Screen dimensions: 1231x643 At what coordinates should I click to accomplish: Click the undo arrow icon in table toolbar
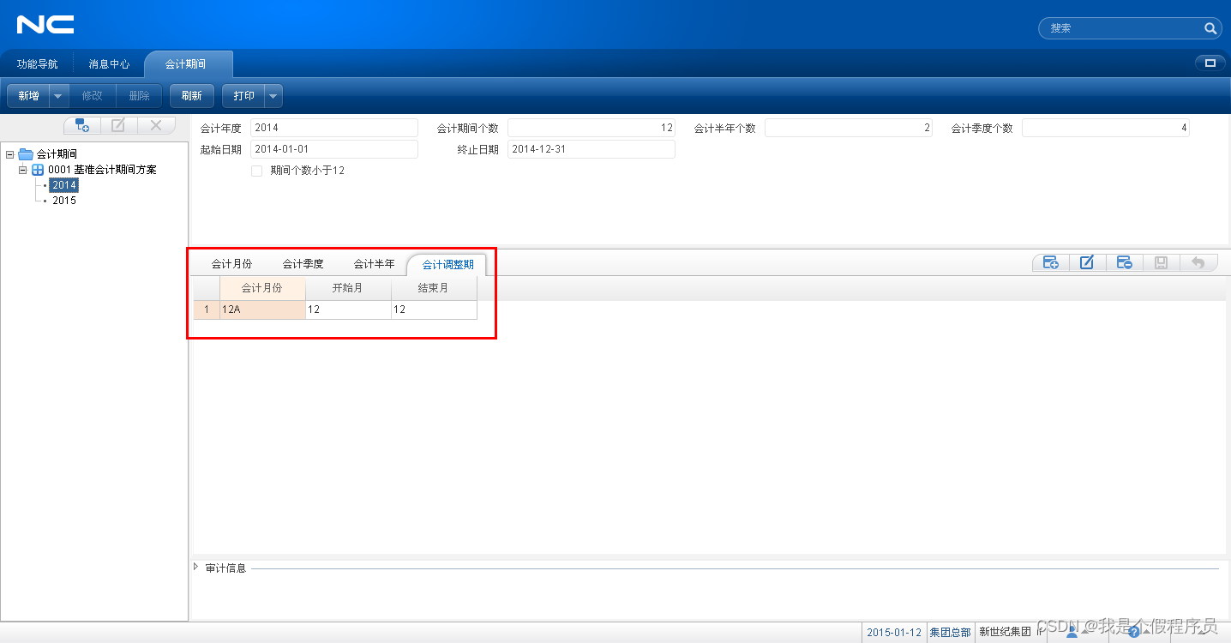[1198, 262]
